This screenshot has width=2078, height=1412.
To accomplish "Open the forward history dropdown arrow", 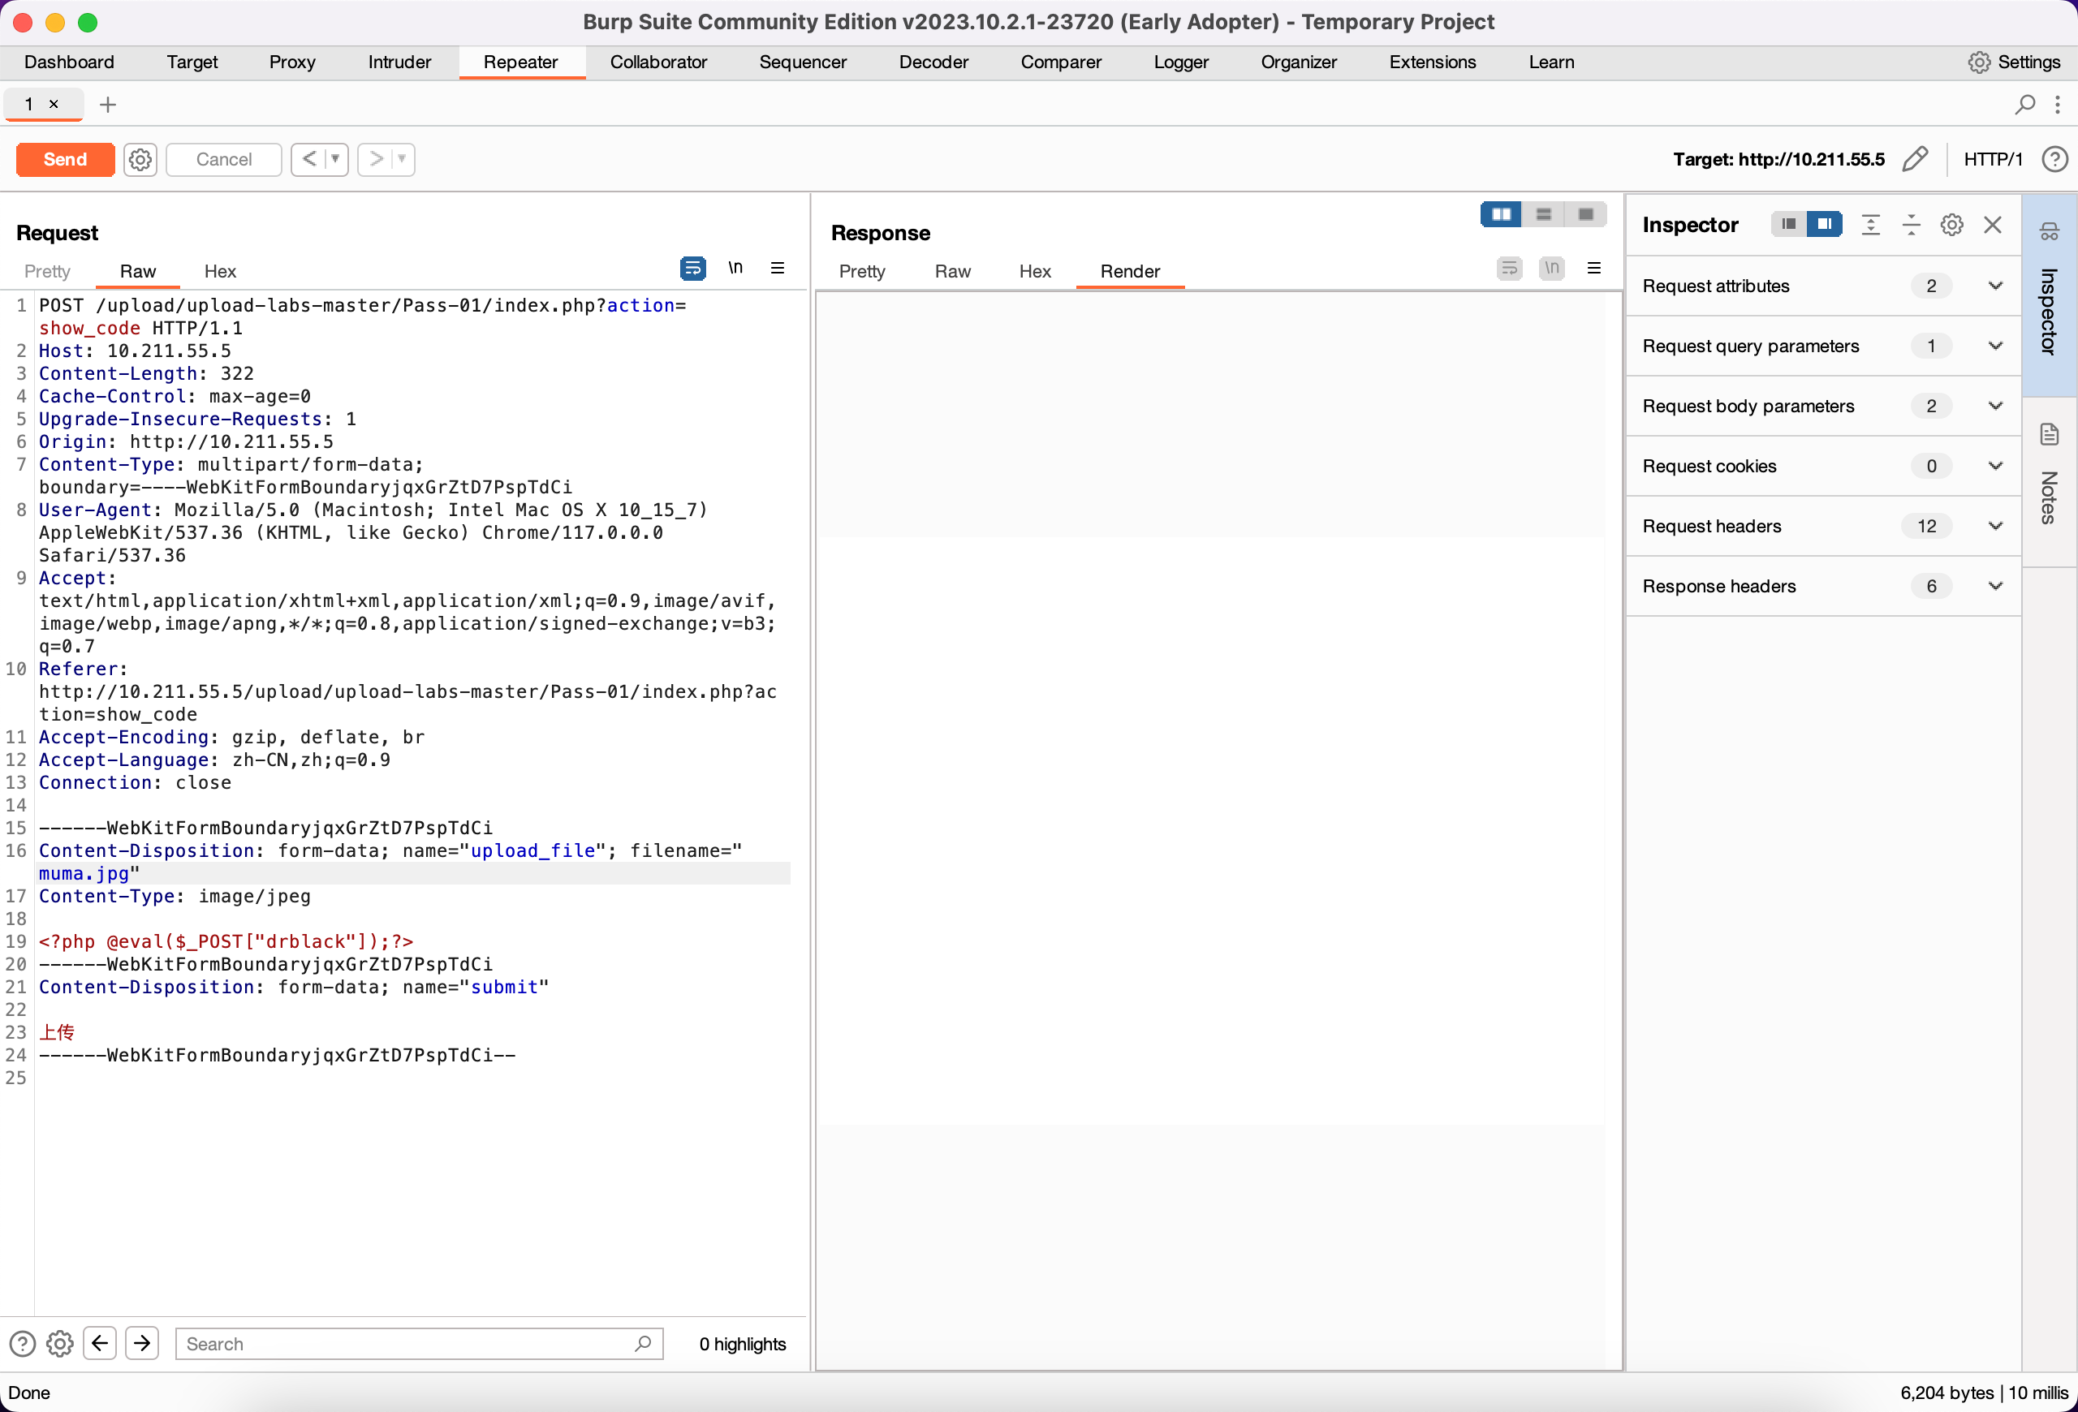I will coord(403,159).
